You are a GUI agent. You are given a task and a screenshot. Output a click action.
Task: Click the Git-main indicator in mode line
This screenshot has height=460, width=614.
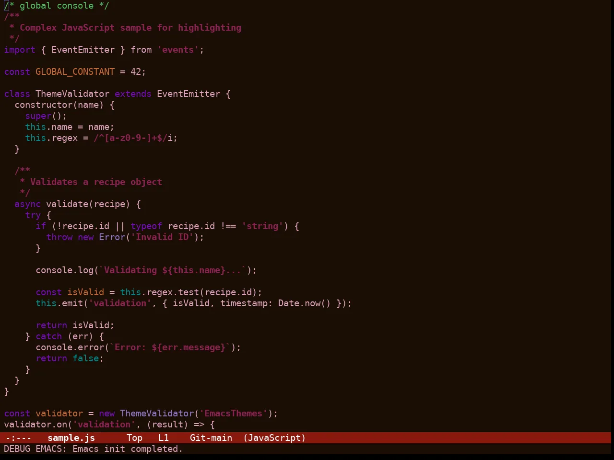click(211, 438)
